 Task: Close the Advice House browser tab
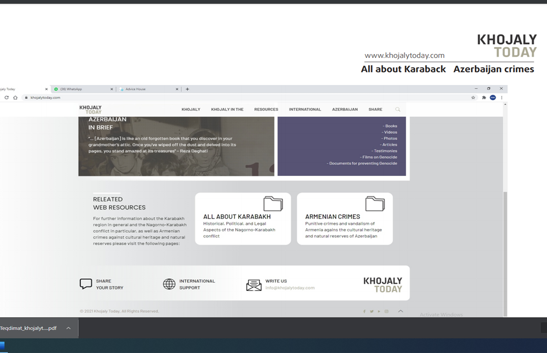click(x=177, y=89)
